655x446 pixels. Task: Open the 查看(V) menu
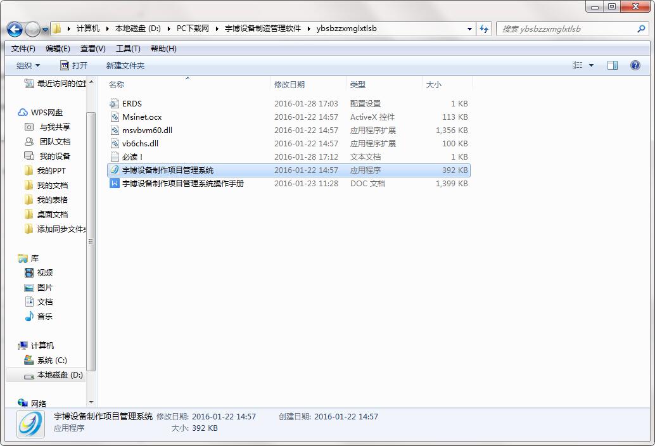click(92, 49)
